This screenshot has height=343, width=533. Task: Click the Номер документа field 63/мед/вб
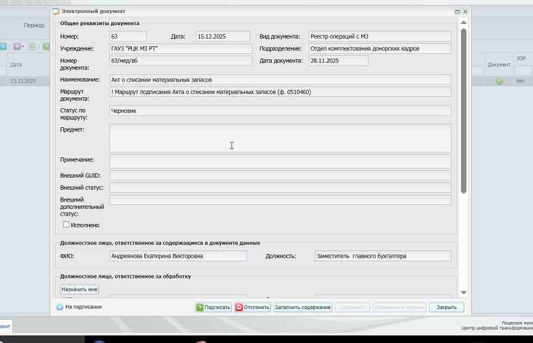tap(181, 61)
